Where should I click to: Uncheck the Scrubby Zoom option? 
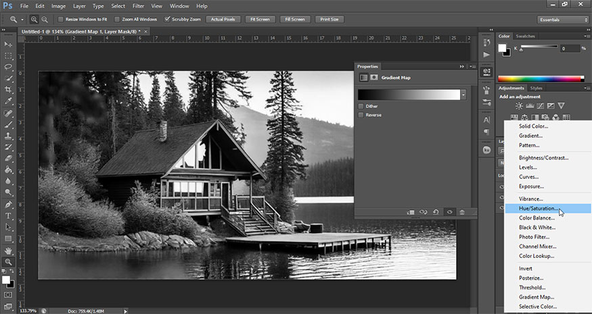pos(168,20)
